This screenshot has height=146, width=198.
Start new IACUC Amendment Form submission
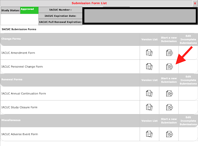(169, 53)
